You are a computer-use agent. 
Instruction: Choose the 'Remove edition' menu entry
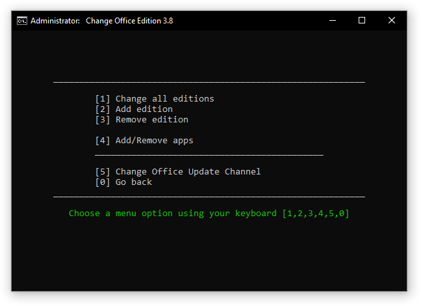pyautogui.click(x=151, y=120)
